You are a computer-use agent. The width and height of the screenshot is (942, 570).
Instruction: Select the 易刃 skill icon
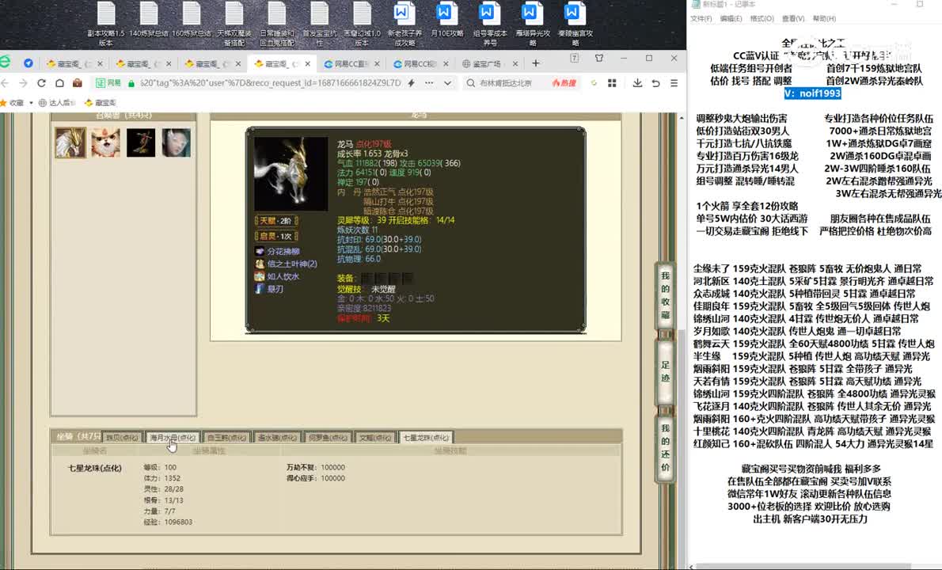(260, 289)
